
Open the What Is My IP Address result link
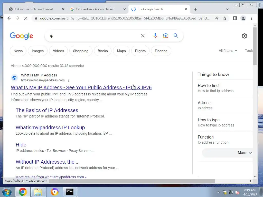point(81,87)
